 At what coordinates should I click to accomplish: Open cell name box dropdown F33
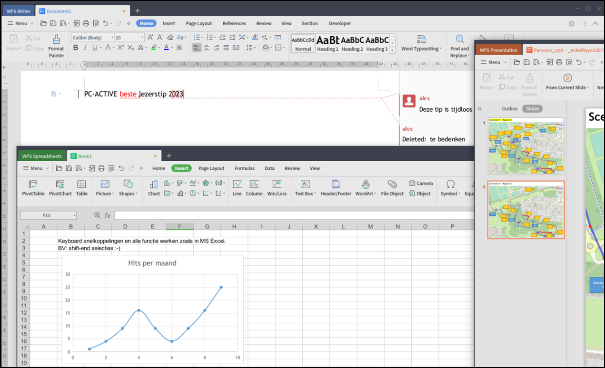74,215
